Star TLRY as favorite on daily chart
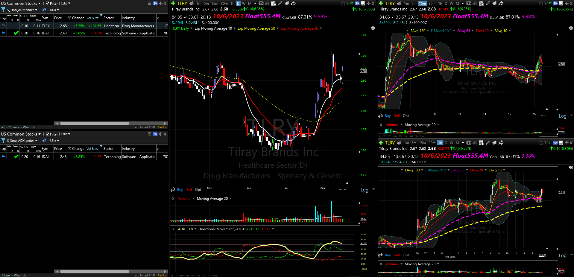Viewport: 574px width, 277px height. point(343,3)
